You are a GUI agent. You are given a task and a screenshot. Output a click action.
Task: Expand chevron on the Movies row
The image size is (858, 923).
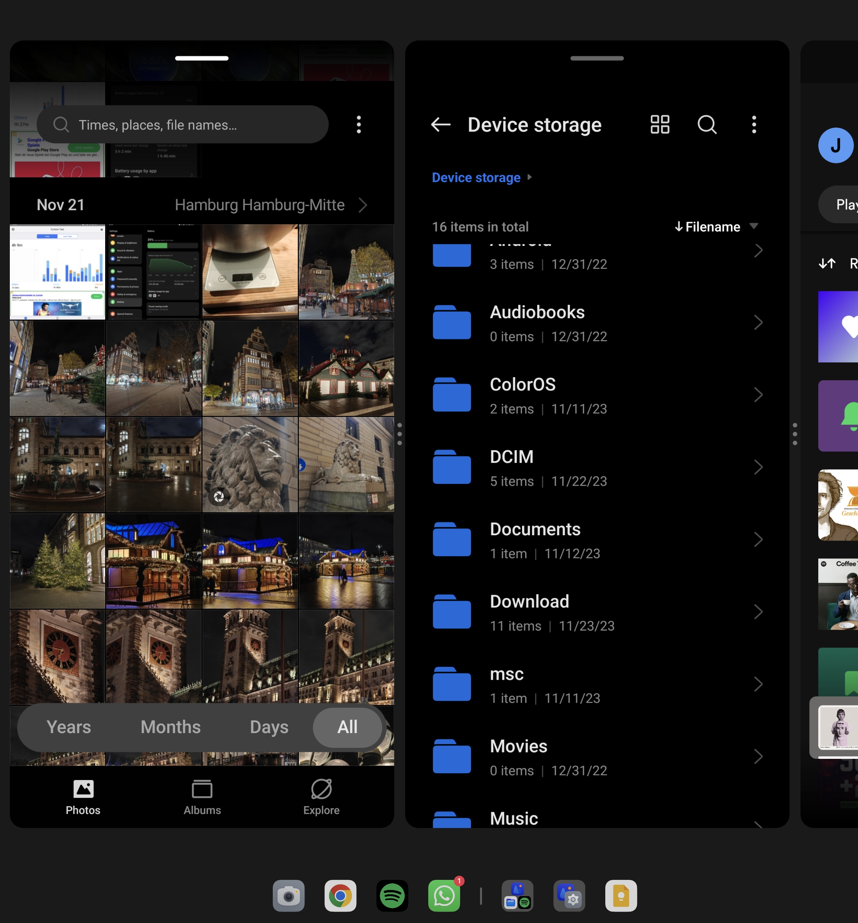[758, 757]
